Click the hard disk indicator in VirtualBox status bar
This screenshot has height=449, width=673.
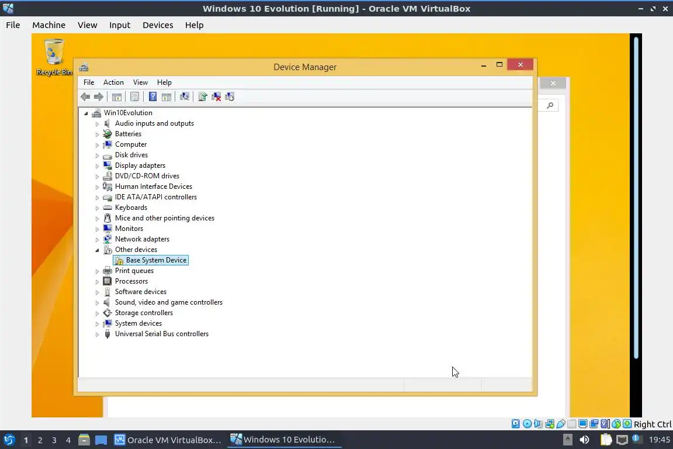pos(515,424)
